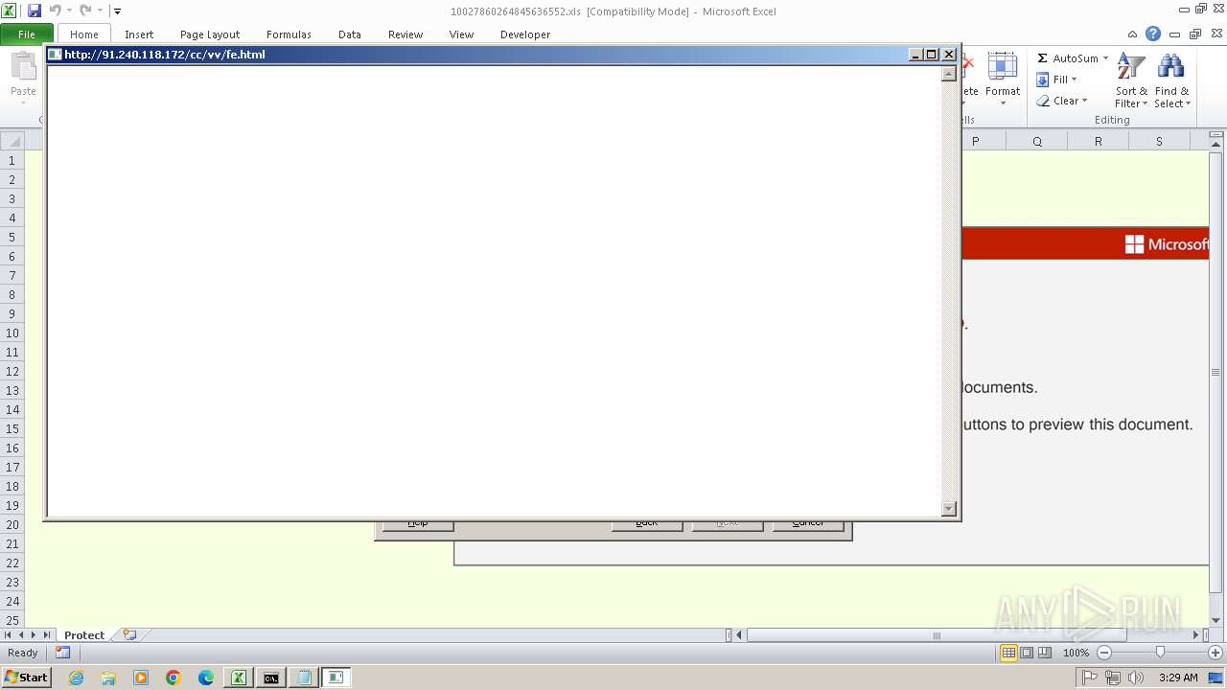Click the worksheet vertical scrollbar thumb
Screen dimensions: 1227x690
coord(1215,372)
